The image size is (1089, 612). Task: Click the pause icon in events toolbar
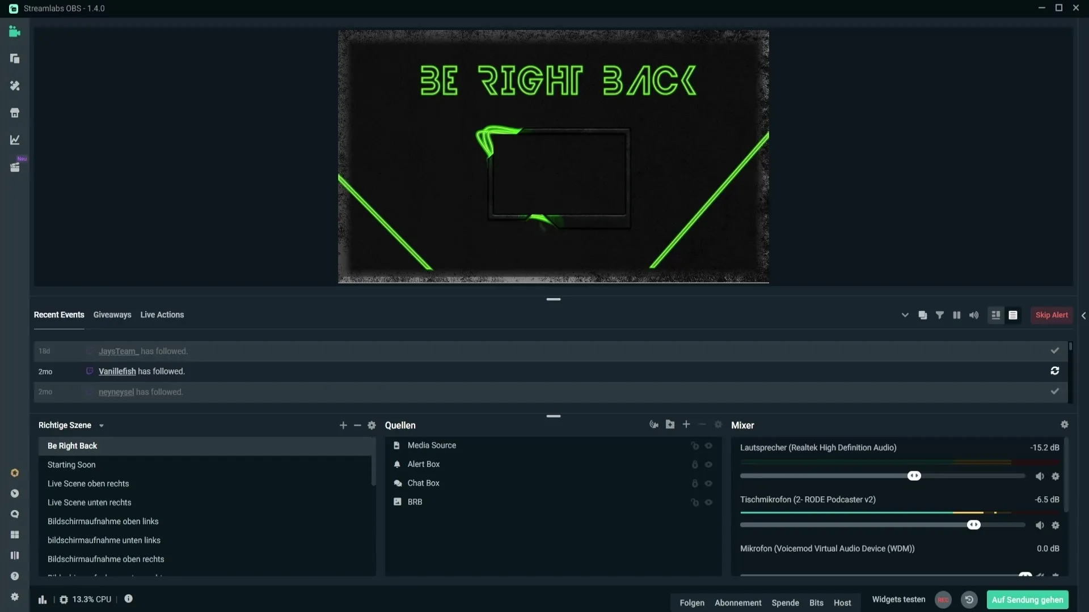click(957, 314)
